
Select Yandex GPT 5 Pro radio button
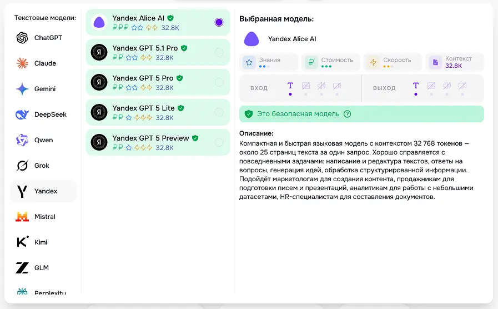pyautogui.click(x=219, y=82)
